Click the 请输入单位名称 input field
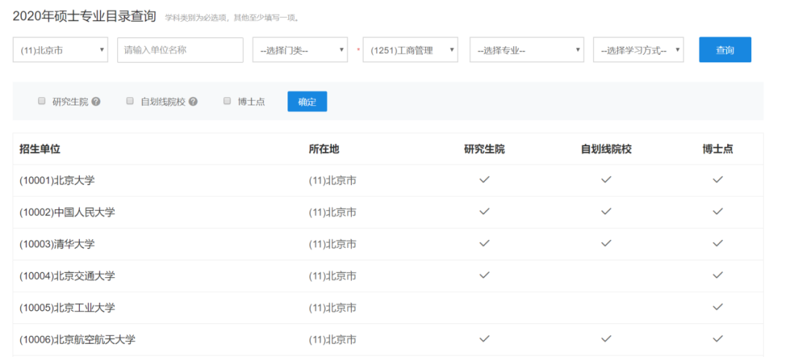This screenshot has width=790, height=357. [180, 50]
